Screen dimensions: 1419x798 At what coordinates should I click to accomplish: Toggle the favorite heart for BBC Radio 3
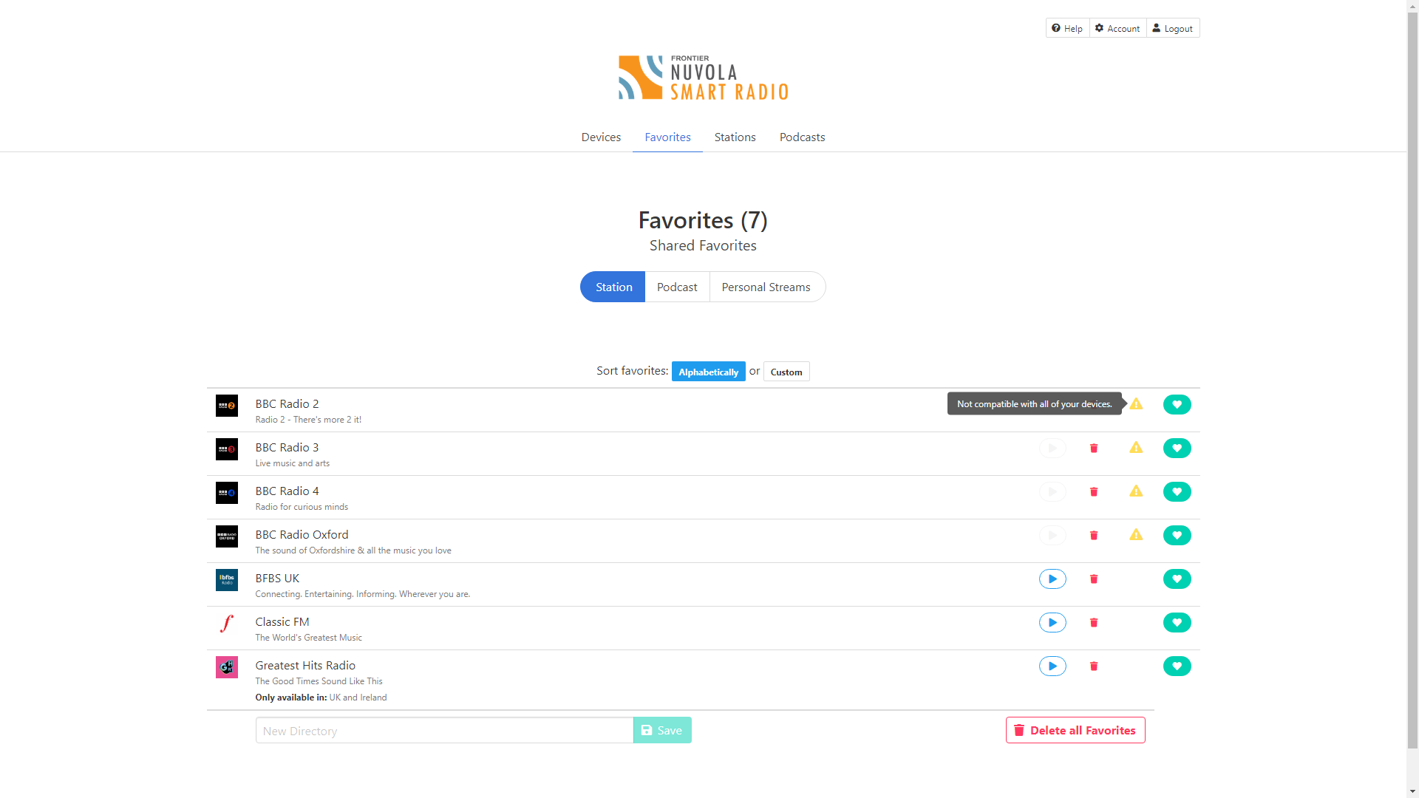coord(1177,449)
